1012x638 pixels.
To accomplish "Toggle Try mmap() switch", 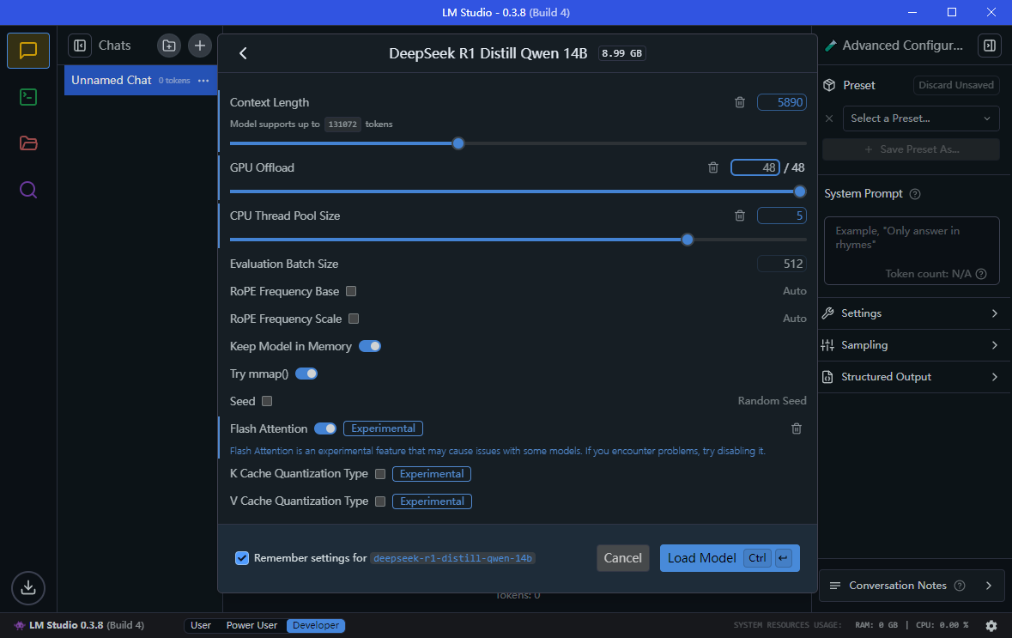I will [306, 374].
